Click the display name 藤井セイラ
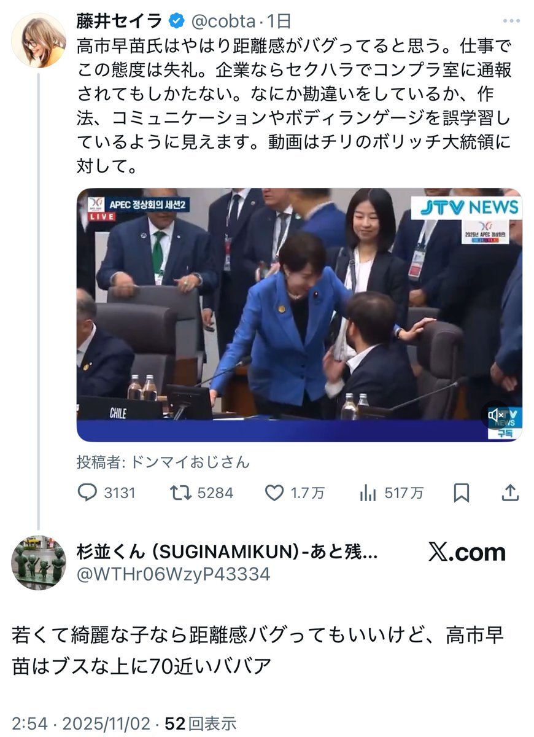 119,21
